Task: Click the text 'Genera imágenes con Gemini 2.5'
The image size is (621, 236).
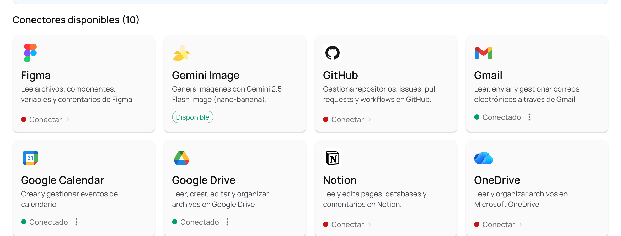Action: [227, 89]
